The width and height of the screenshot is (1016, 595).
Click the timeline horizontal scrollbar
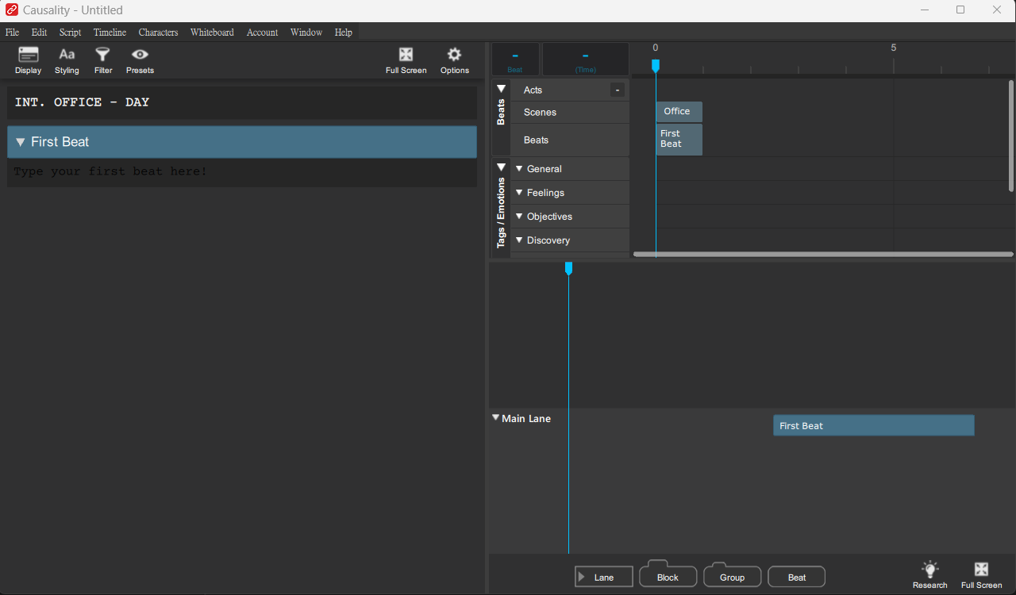pos(823,254)
